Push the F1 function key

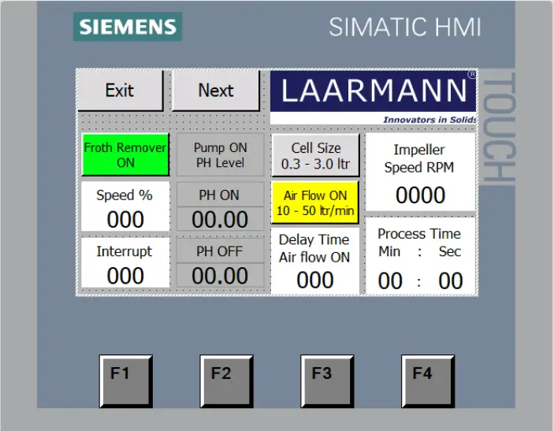(x=126, y=381)
